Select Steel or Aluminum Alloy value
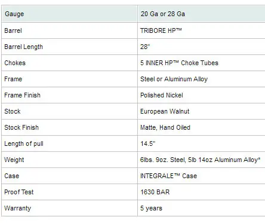 (x=174, y=79)
